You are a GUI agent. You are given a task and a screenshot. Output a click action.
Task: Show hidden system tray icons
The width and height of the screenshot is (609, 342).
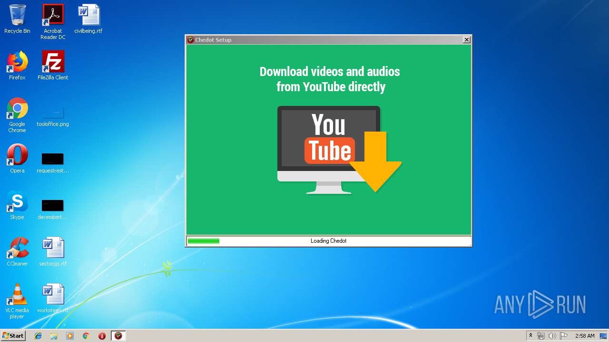(x=530, y=336)
